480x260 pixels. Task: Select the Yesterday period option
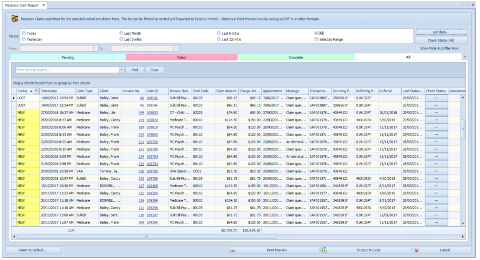24,39
